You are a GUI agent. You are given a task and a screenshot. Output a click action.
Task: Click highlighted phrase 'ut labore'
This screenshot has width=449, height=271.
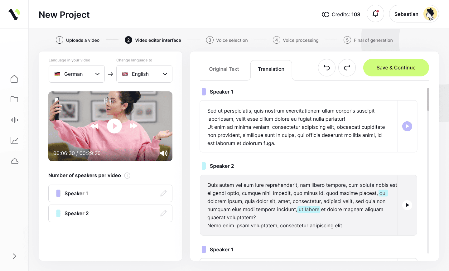(309, 209)
